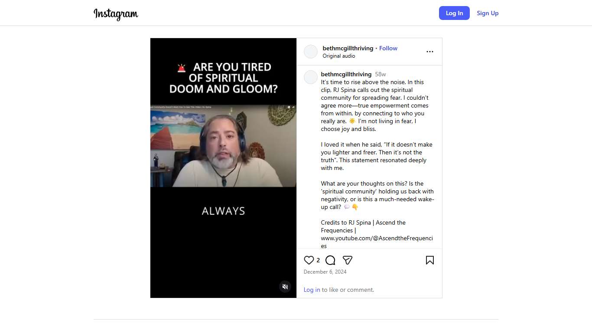View likes count next to heart

coord(318,260)
